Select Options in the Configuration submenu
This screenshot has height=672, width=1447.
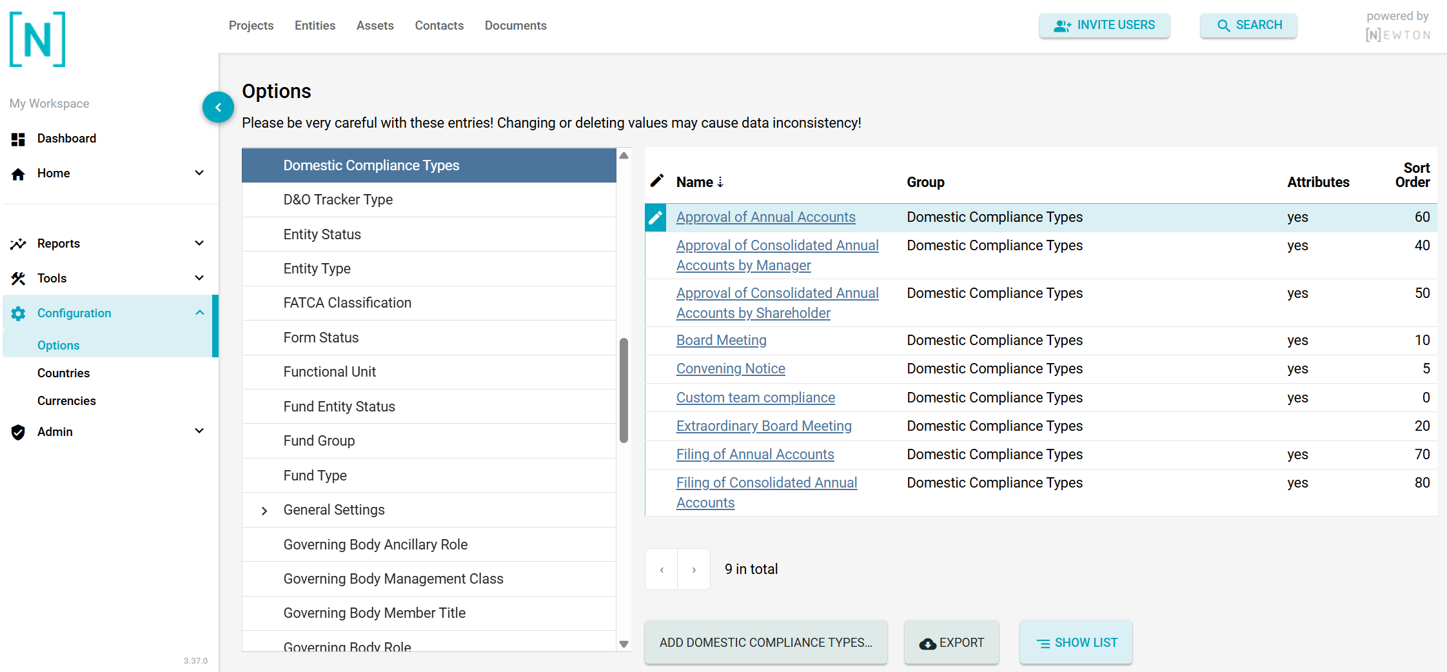coord(58,345)
